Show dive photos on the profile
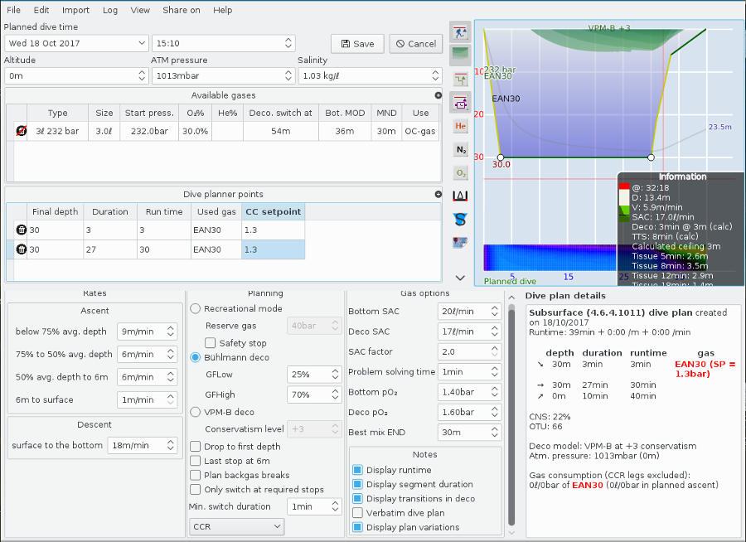Screen dimensions: 746x542 tap(460, 244)
